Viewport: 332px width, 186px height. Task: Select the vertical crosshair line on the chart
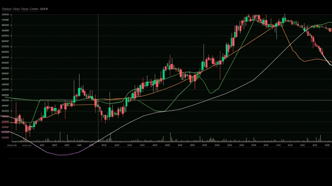[x=98, y=52]
